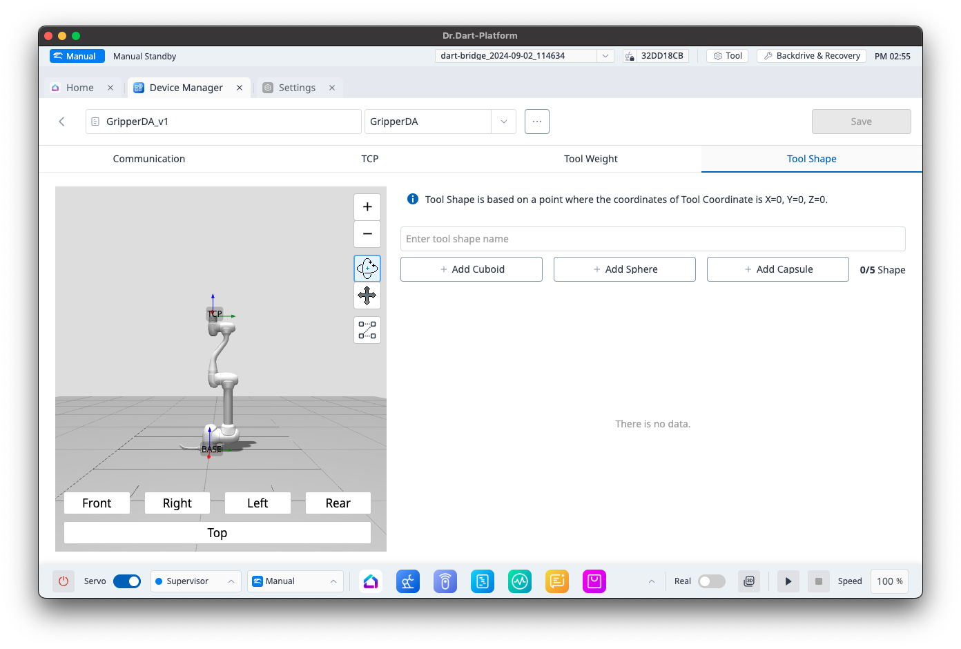Toggle the Servo switch off
Image resolution: width=961 pixels, height=649 pixels.
click(x=127, y=581)
